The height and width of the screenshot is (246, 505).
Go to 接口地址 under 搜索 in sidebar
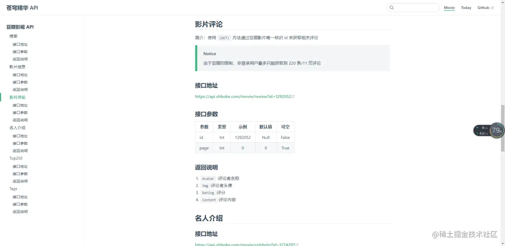tap(20, 44)
